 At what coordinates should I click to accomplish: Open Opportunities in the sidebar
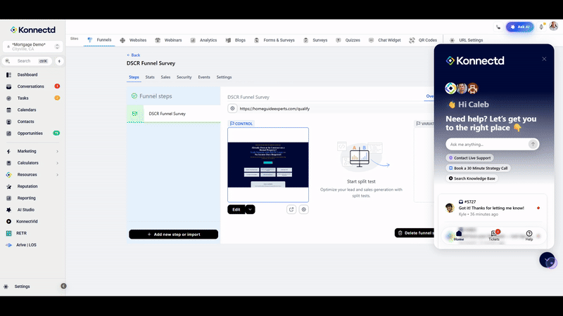pyautogui.click(x=30, y=133)
